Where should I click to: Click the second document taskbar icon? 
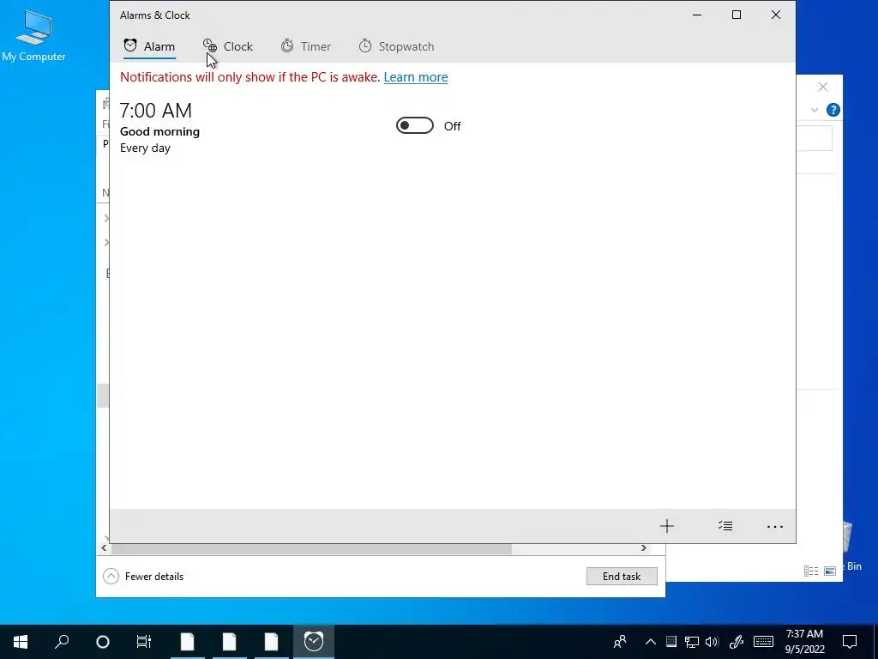[x=230, y=642]
